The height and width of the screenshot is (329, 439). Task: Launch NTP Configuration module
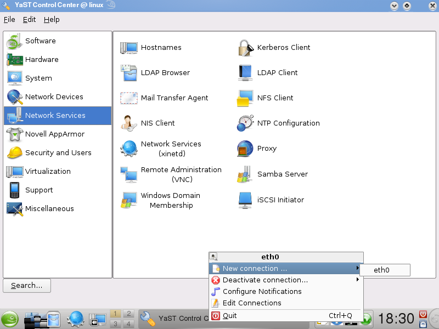point(278,123)
